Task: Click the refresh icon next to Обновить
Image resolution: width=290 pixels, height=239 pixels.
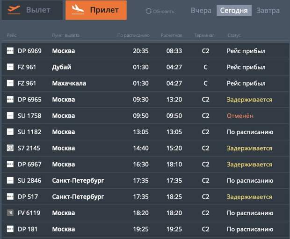Action: pyautogui.click(x=149, y=11)
